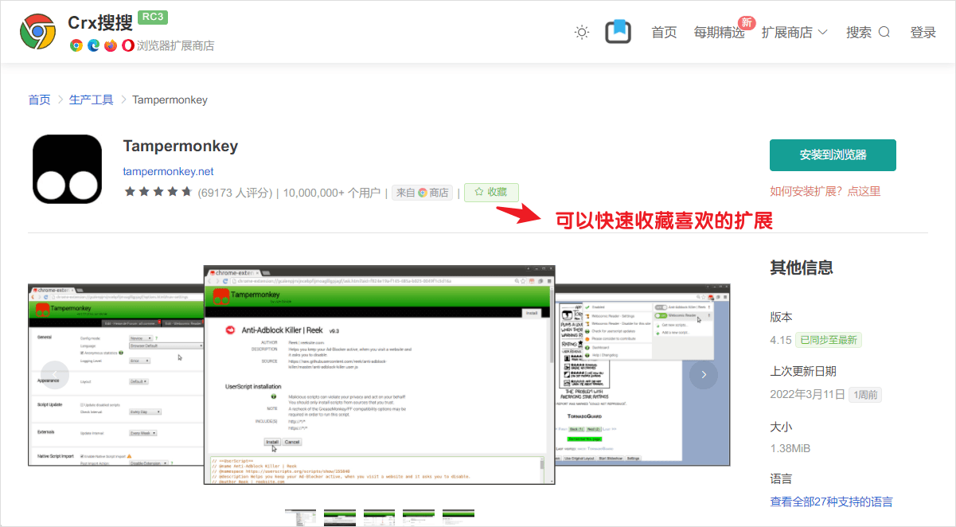This screenshot has height=527, width=956.
Task: Select the fourth carousel thumbnail below screenshots
Action: click(x=419, y=517)
